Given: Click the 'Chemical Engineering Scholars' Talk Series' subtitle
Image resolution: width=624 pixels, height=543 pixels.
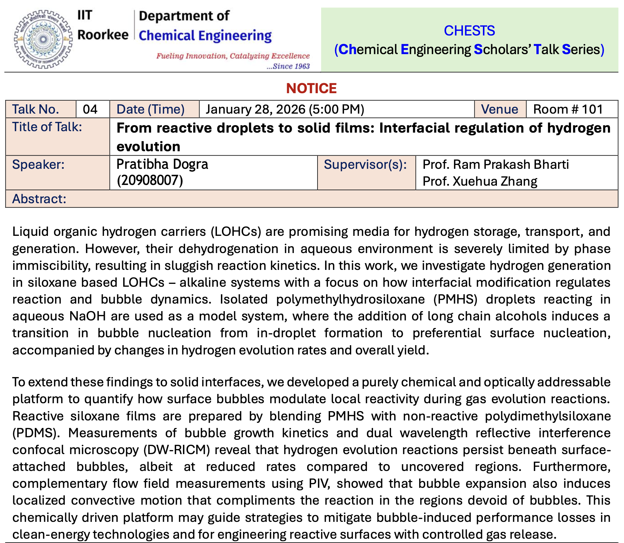Looking at the screenshot, I should coord(469,49).
